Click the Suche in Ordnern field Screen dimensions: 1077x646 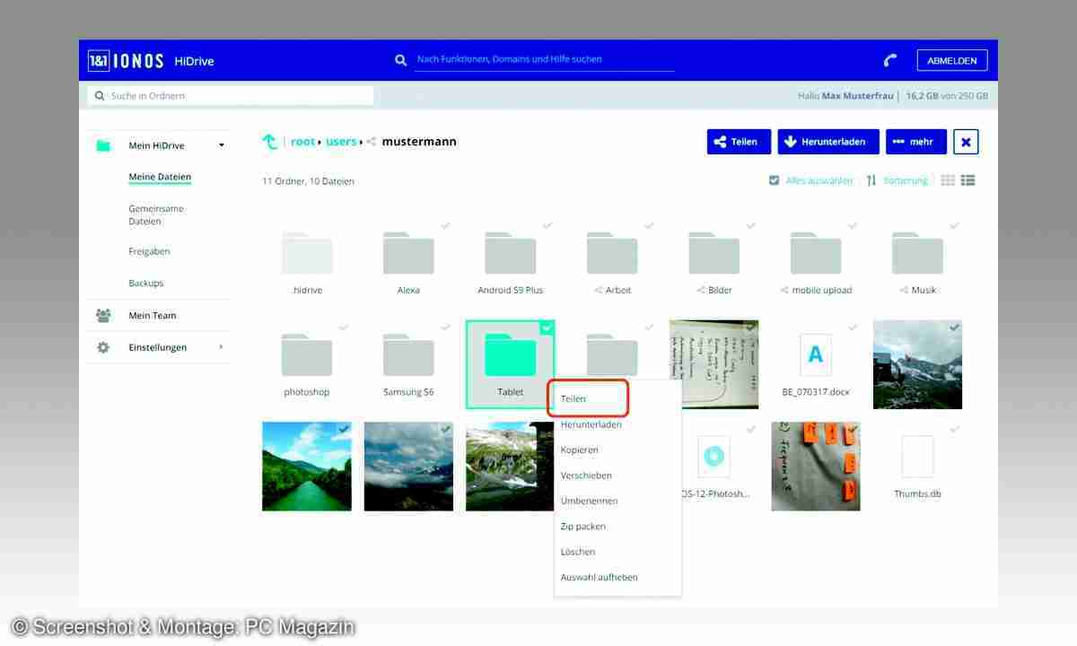coord(231,96)
